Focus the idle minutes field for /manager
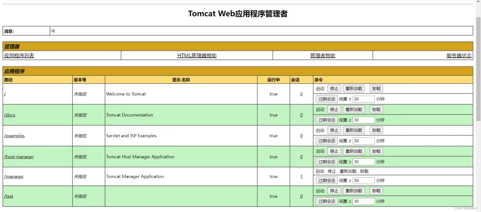The width and height of the screenshot is (481, 212). (x=364, y=180)
